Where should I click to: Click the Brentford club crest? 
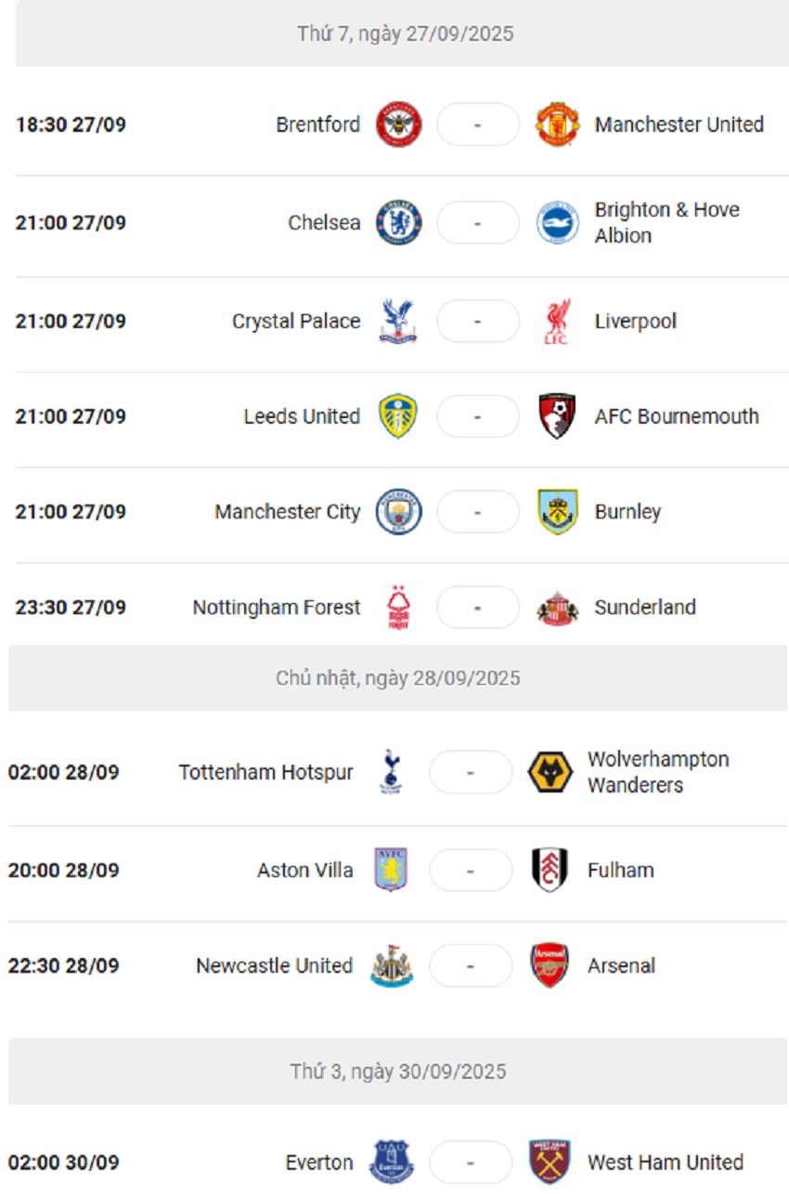click(398, 125)
